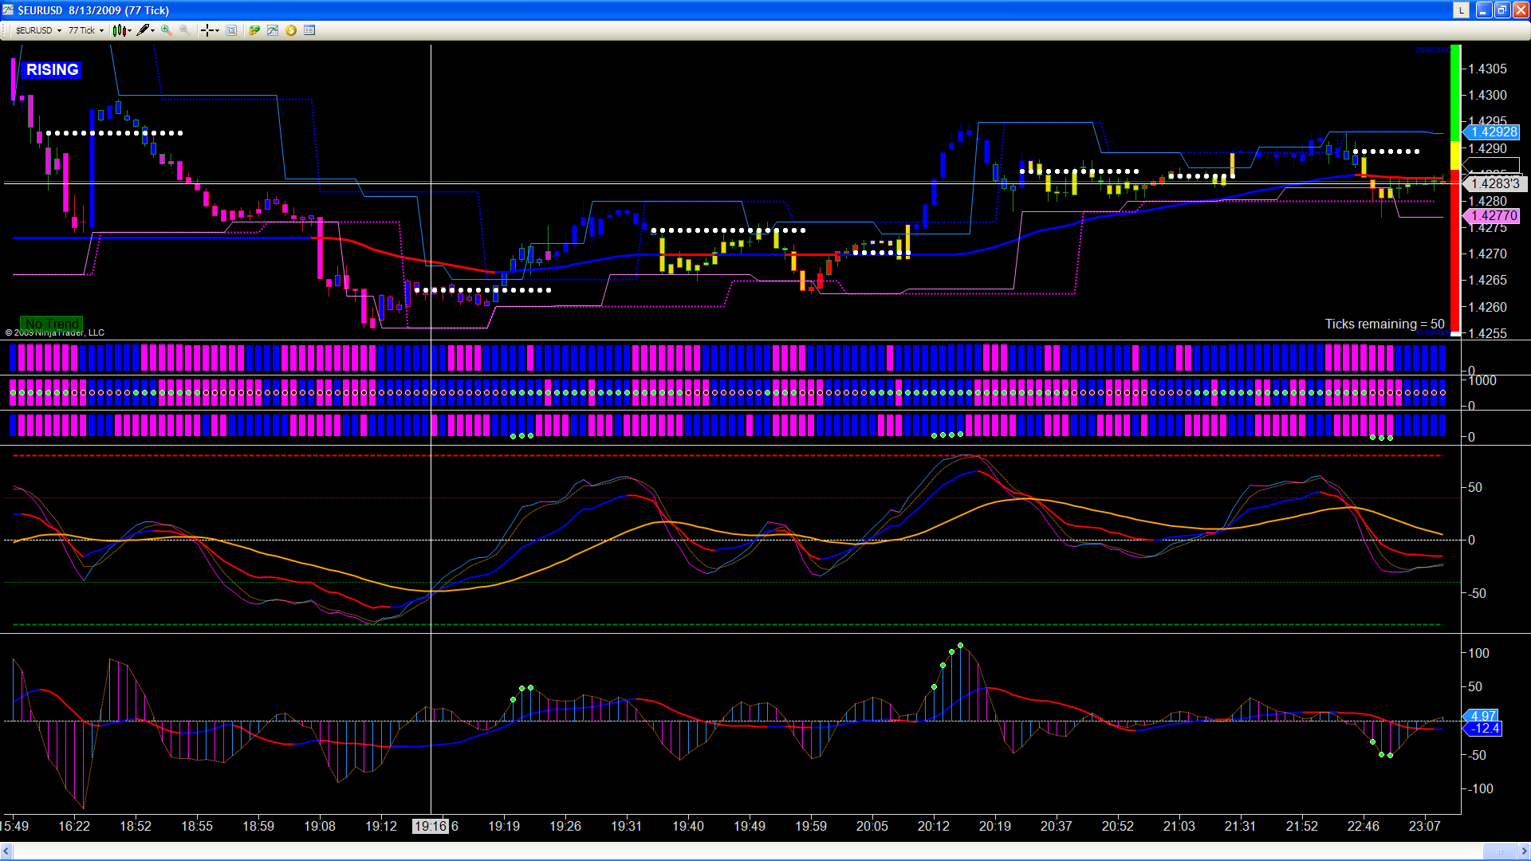The height and width of the screenshot is (861, 1531).
Task: Click the 2009 NinjaTrader, LLC copyright text
Action: coord(55,332)
